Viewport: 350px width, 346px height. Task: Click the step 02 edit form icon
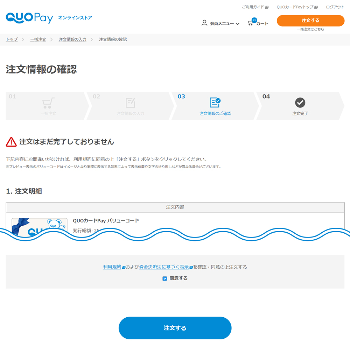(x=130, y=103)
